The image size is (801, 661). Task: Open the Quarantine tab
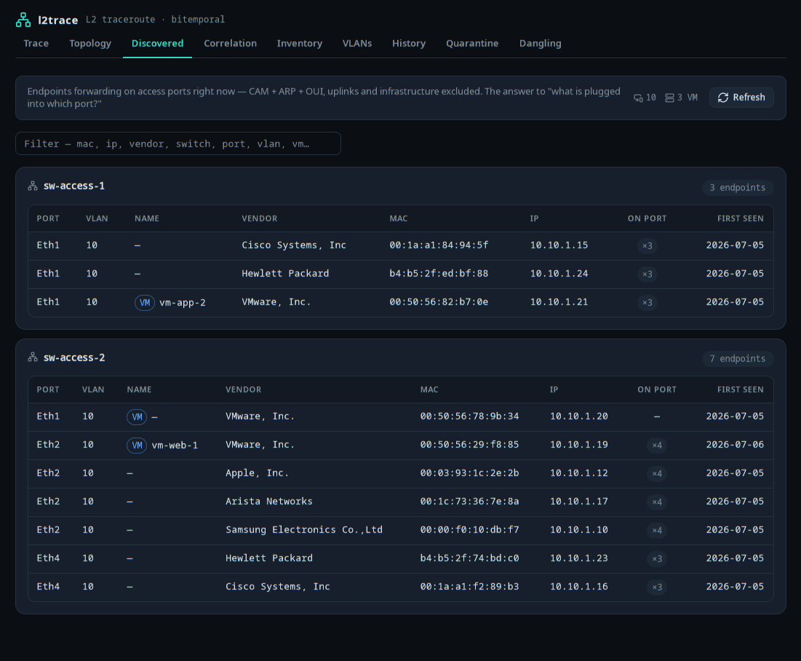tap(472, 44)
